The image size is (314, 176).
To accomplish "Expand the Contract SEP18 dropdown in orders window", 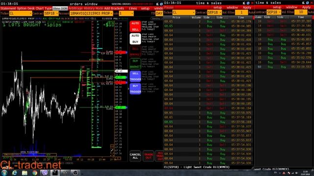I will point(51,13).
